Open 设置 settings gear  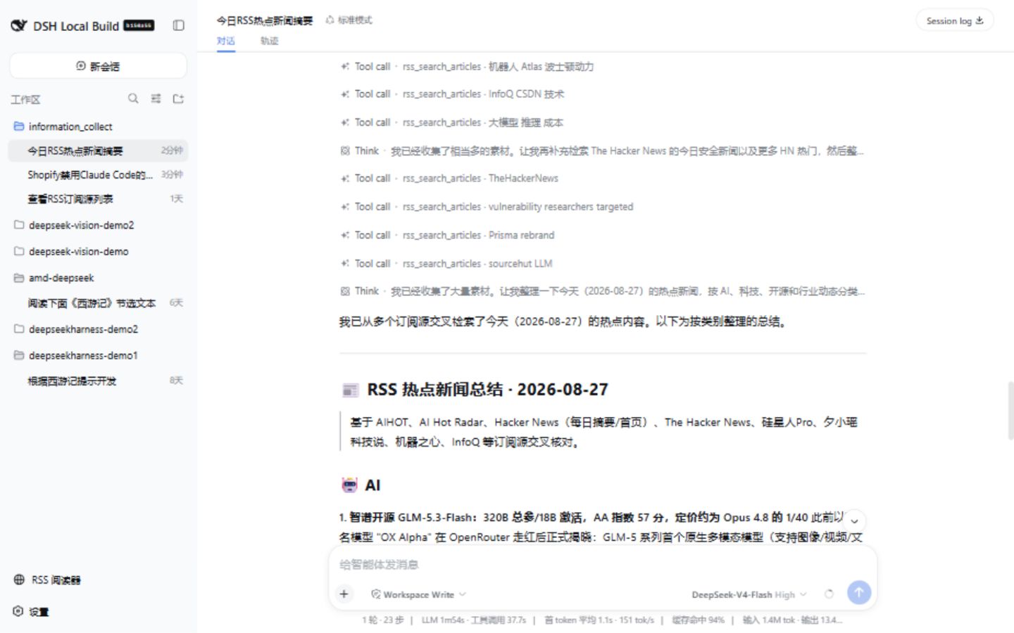point(31,611)
